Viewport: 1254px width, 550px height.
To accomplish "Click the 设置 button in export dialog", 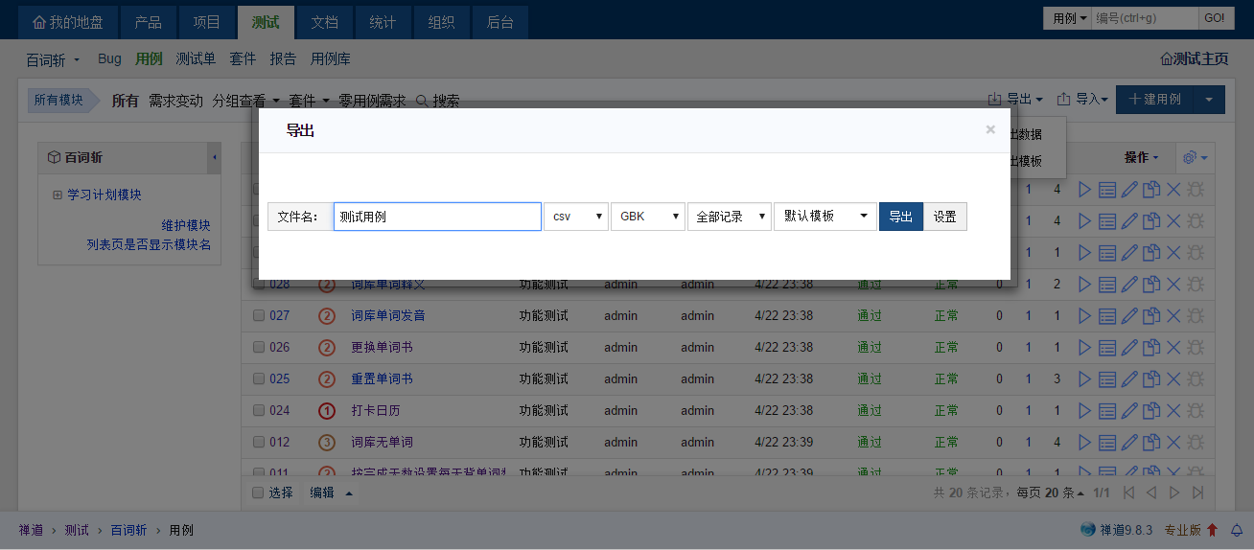I will (x=945, y=217).
